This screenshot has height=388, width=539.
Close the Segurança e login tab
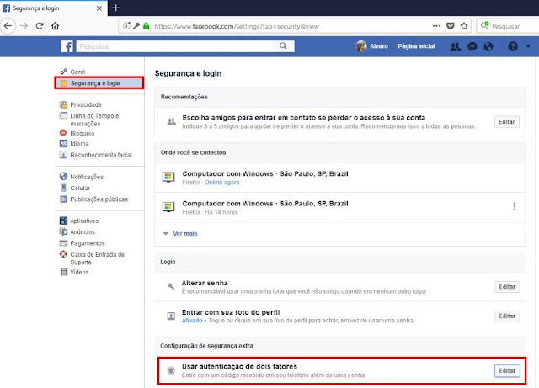(99, 8)
